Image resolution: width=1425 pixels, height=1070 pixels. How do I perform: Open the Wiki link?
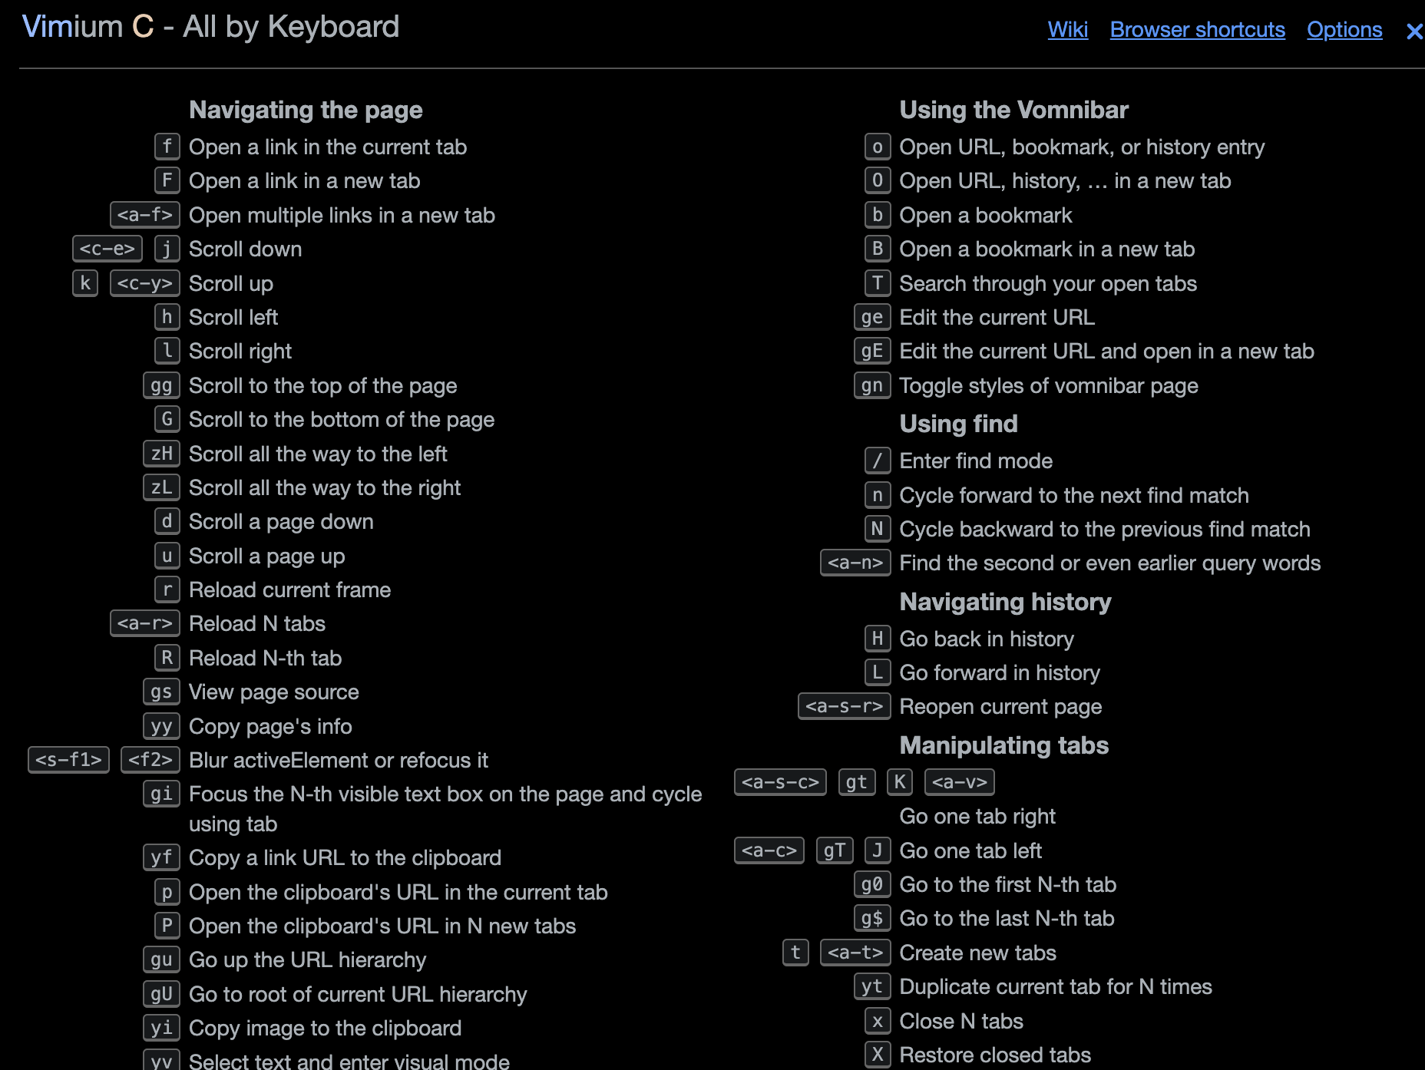[x=1067, y=30]
